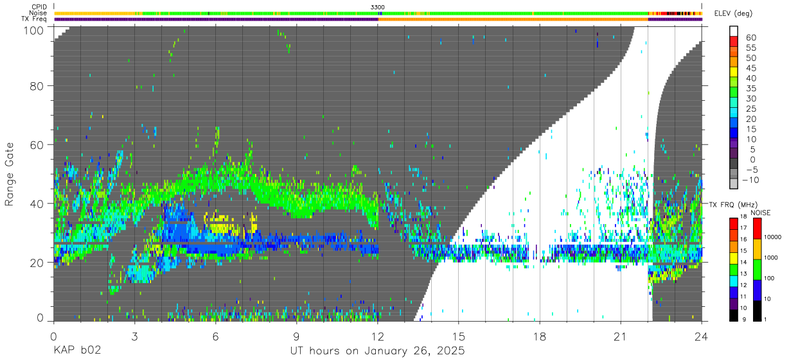Click the 'KAP b02' radar beam label
This screenshot has width=789, height=364.
pyautogui.click(x=77, y=351)
